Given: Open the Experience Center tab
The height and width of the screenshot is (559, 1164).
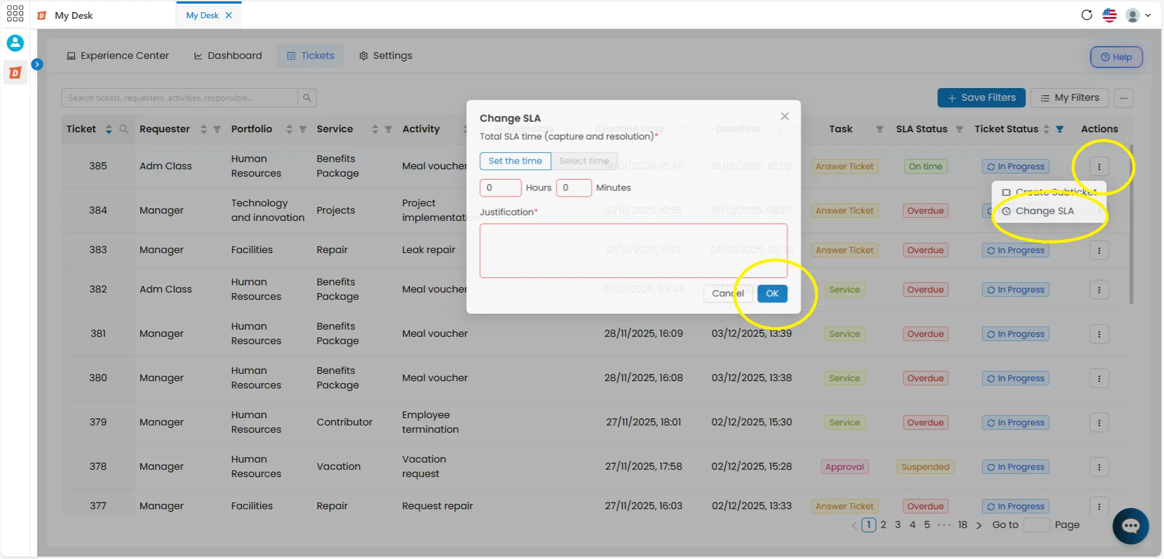Looking at the screenshot, I should click(118, 56).
